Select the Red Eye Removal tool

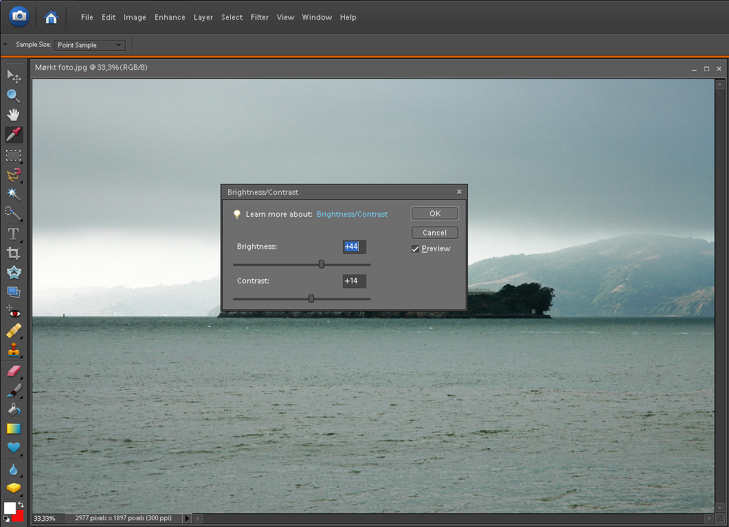coord(13,312)
